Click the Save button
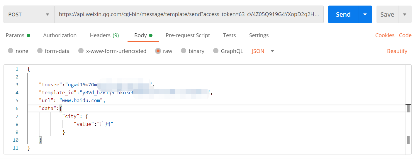414x161 pixels. click(x=387, y=14)
